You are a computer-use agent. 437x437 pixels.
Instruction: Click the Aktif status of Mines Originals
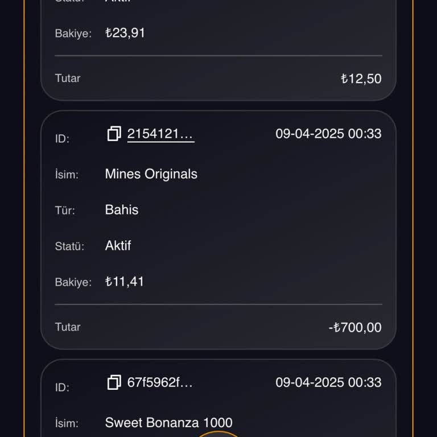(118, 246)
